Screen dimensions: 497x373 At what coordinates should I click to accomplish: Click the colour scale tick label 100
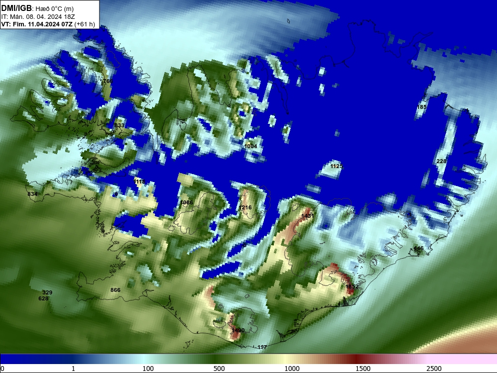[x=148, y=369]
